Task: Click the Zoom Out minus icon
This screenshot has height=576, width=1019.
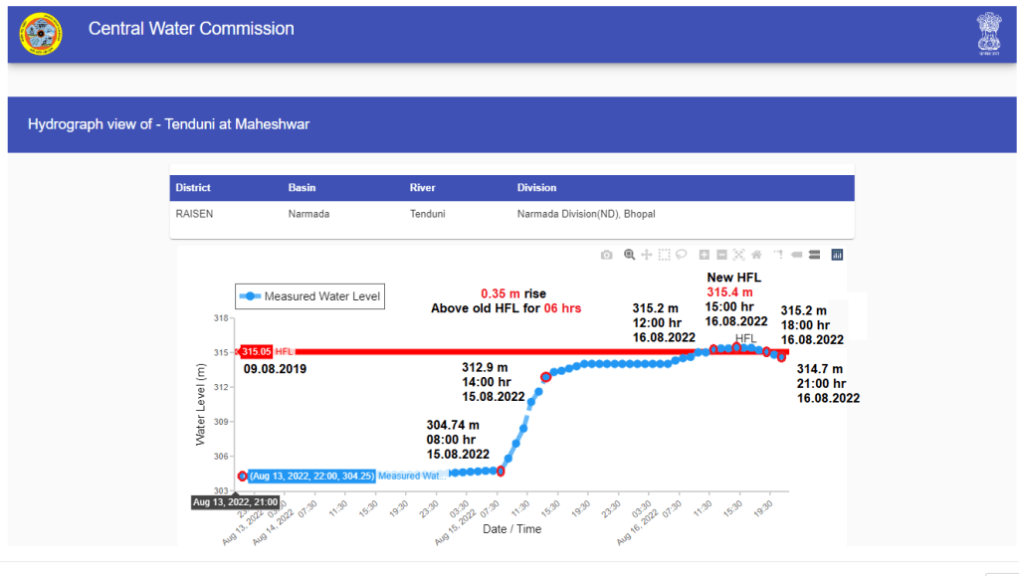Action: (721, 255)
